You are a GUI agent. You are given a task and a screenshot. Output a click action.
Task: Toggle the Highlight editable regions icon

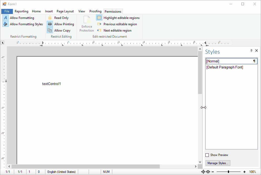tap(99, 18)
